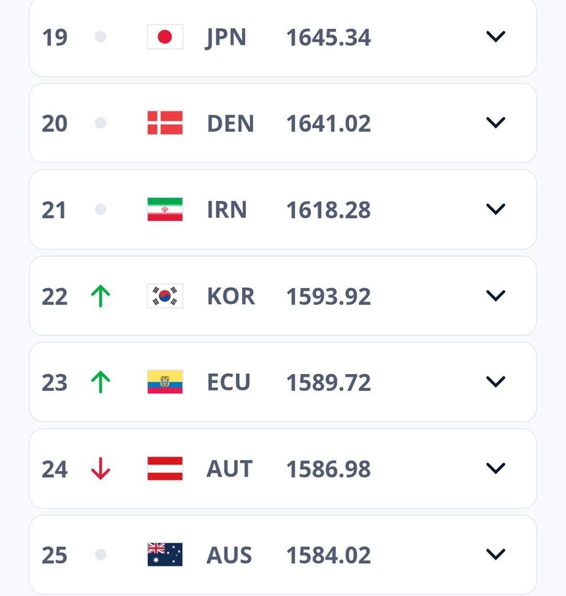Click the Ecuador flag icon
Image resolution: width=566 pixels, height=596 pixels.
pyautogui.click(x=165, y=382)
